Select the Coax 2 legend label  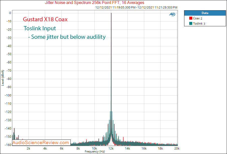coord(197,18)
